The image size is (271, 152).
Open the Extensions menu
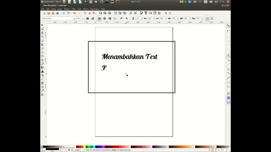pyautogui.click(x=95, y=9)
